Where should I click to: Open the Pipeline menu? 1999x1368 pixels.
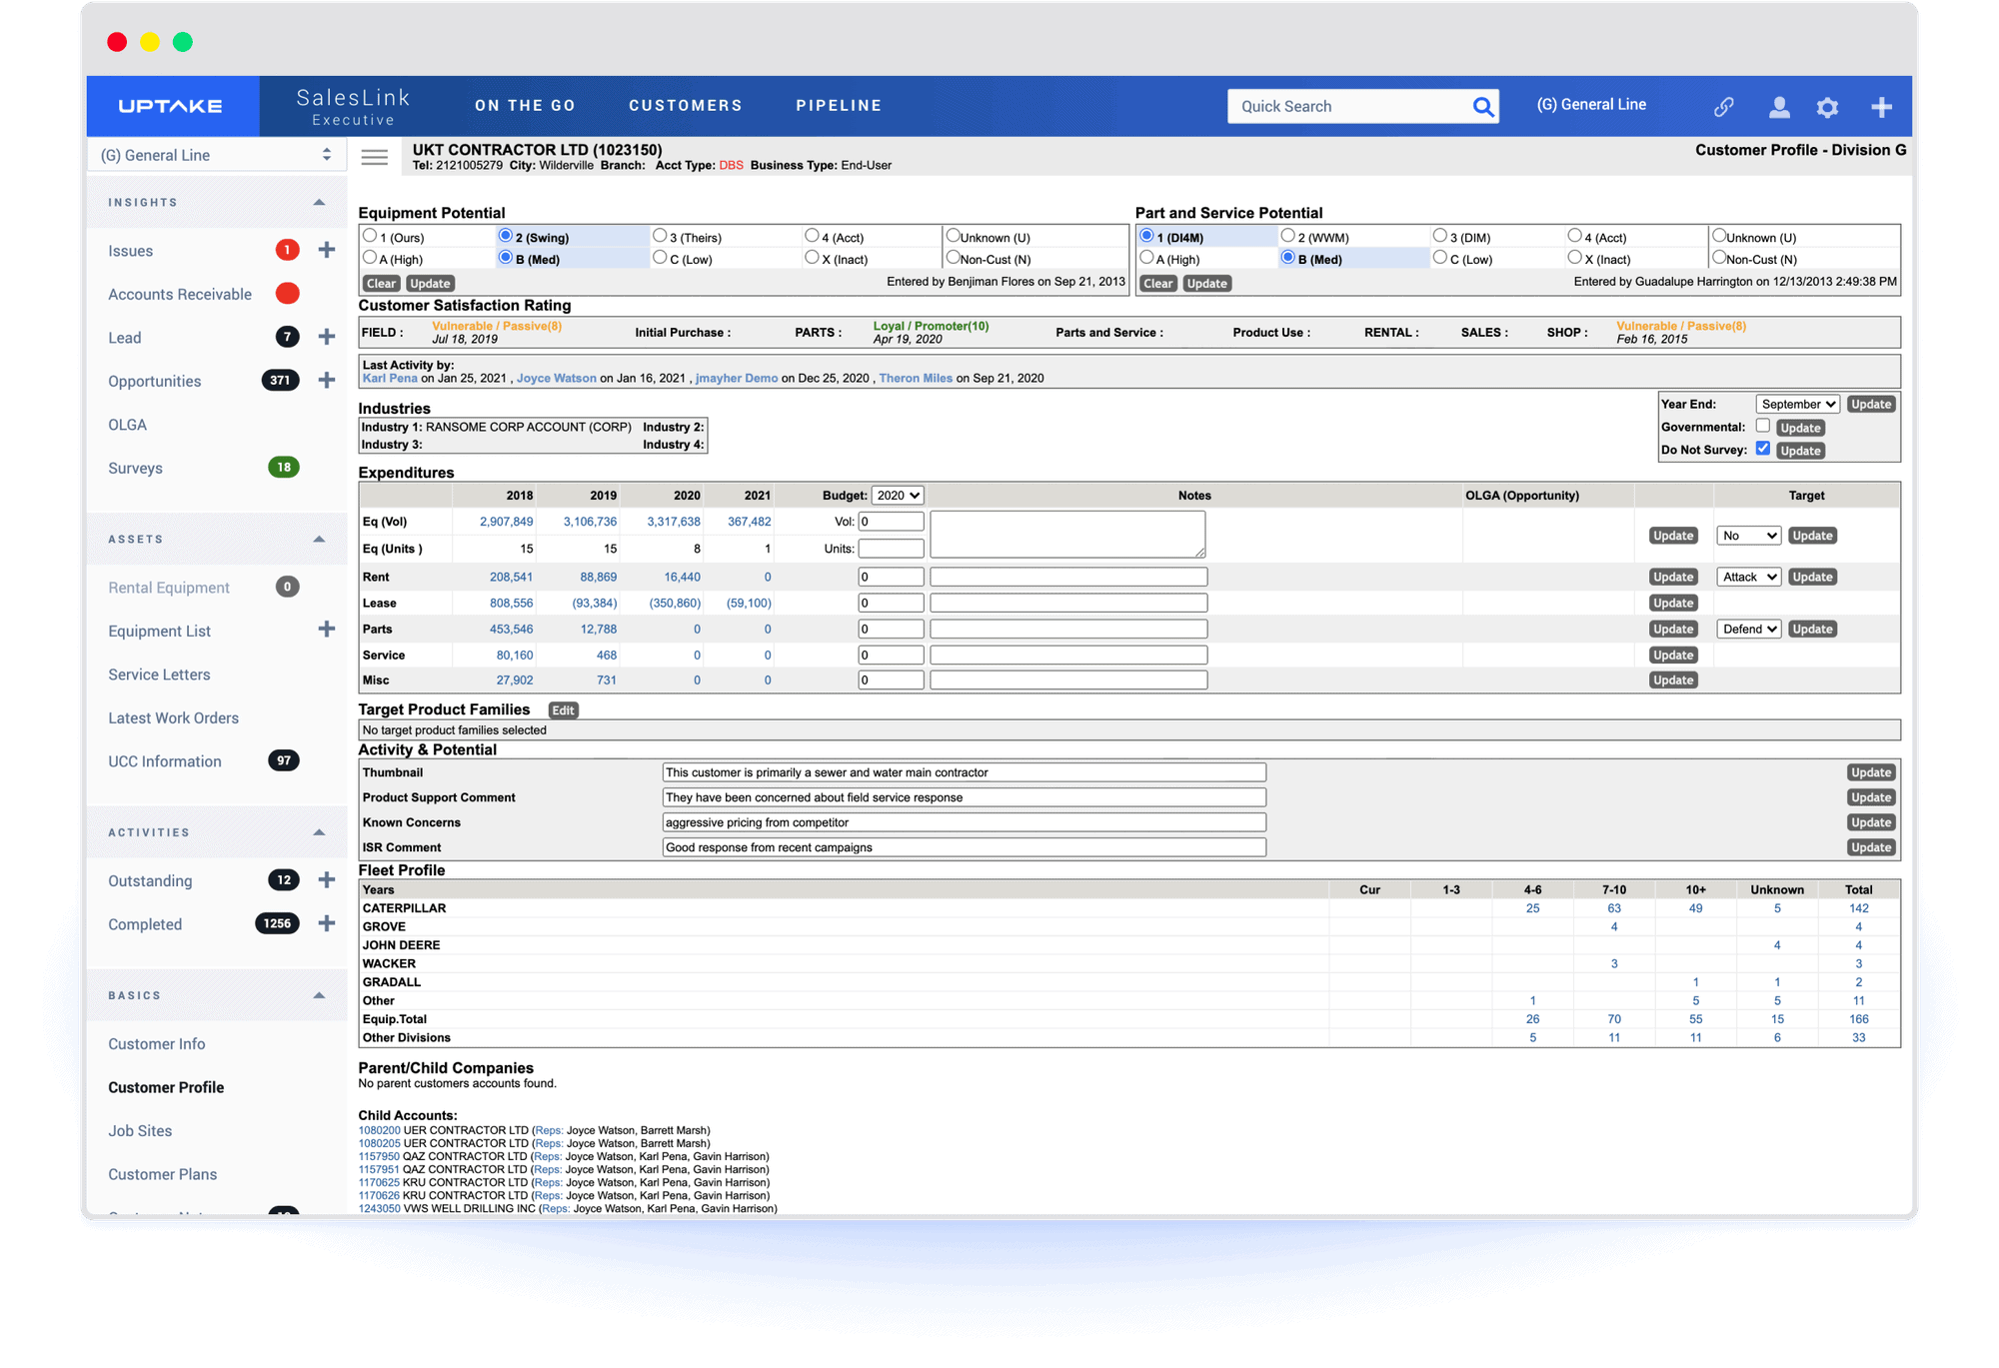point(839,106)
